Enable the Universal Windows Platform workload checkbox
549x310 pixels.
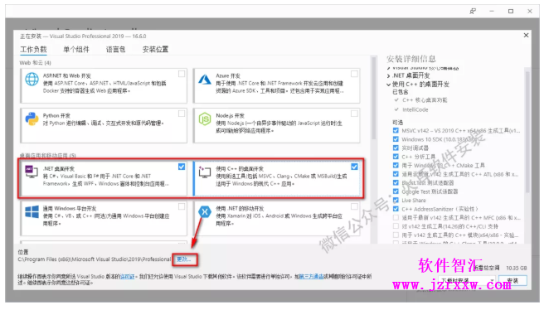point(182,206)
